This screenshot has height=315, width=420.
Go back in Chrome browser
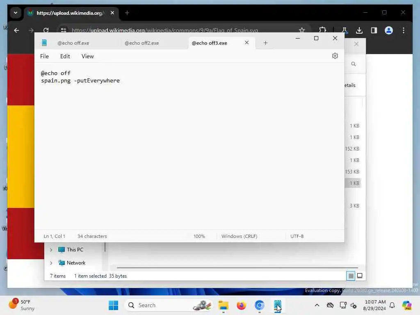coord(16,30)
